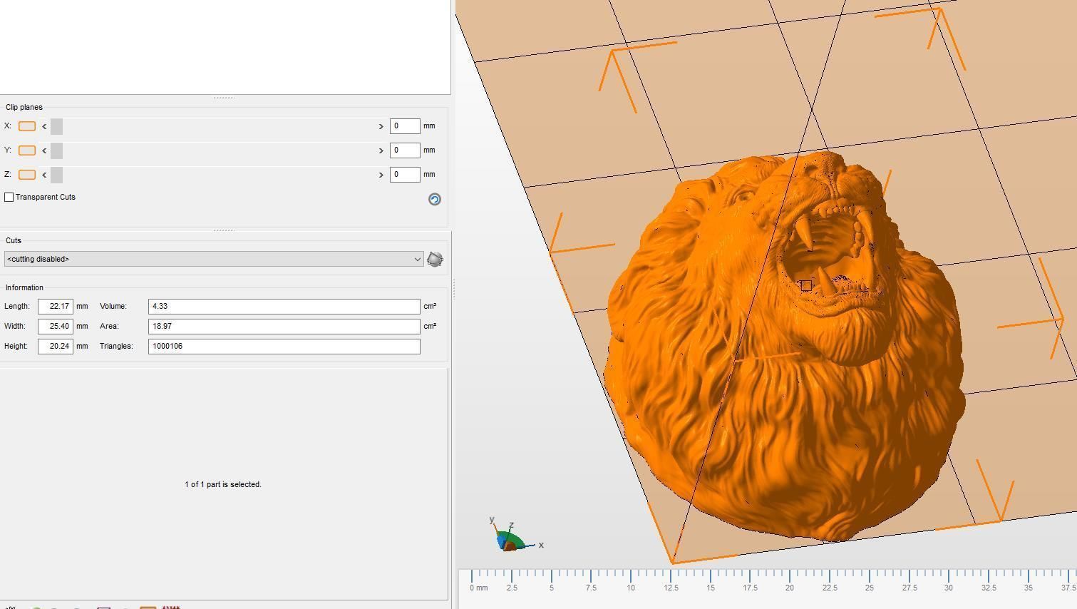Viewport: 1077px width, 609px height.
Task: Click the right arrow of X clip slider
Action: click(381, 126)
